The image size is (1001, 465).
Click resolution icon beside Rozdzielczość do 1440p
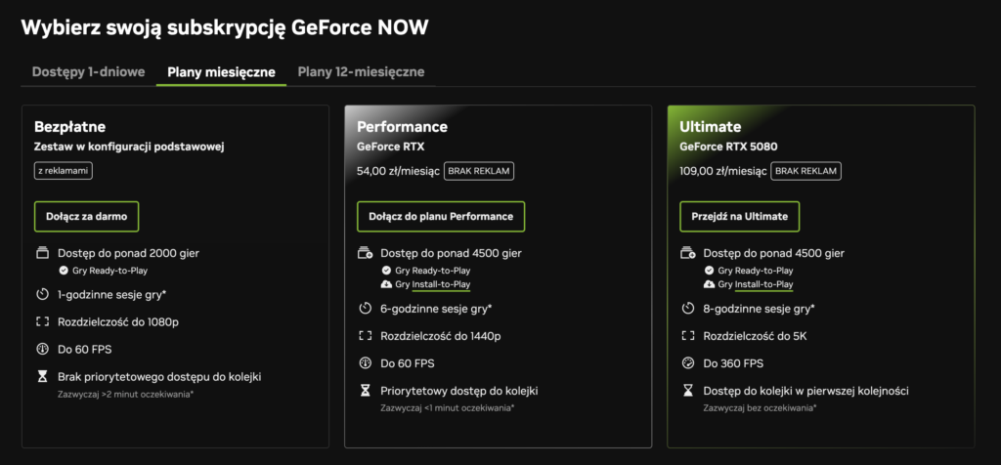pyautogui.click(x=366, y=336)
